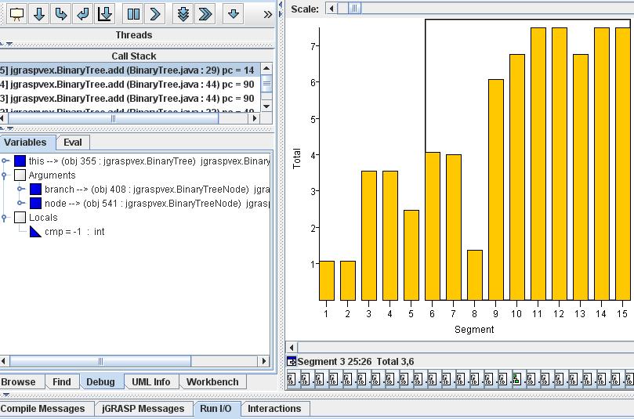
Task: Collapse the Threads panel with divider arrows
Action: [x=6, y=44]
